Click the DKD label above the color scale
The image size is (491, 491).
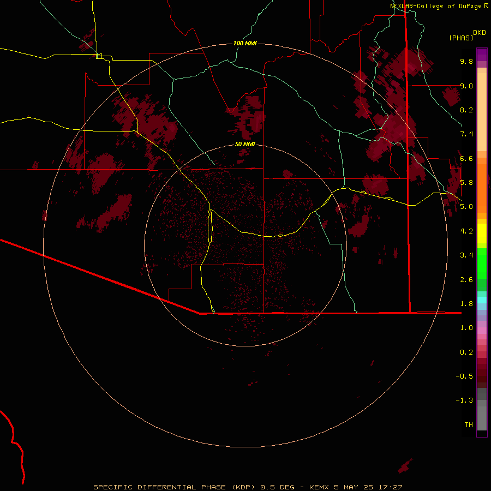point(480,33)
